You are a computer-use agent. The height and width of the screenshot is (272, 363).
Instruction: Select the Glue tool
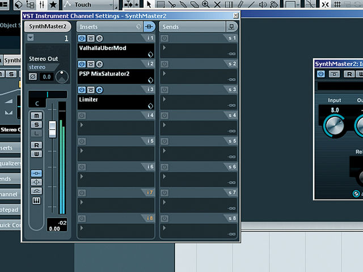[183, 4]
